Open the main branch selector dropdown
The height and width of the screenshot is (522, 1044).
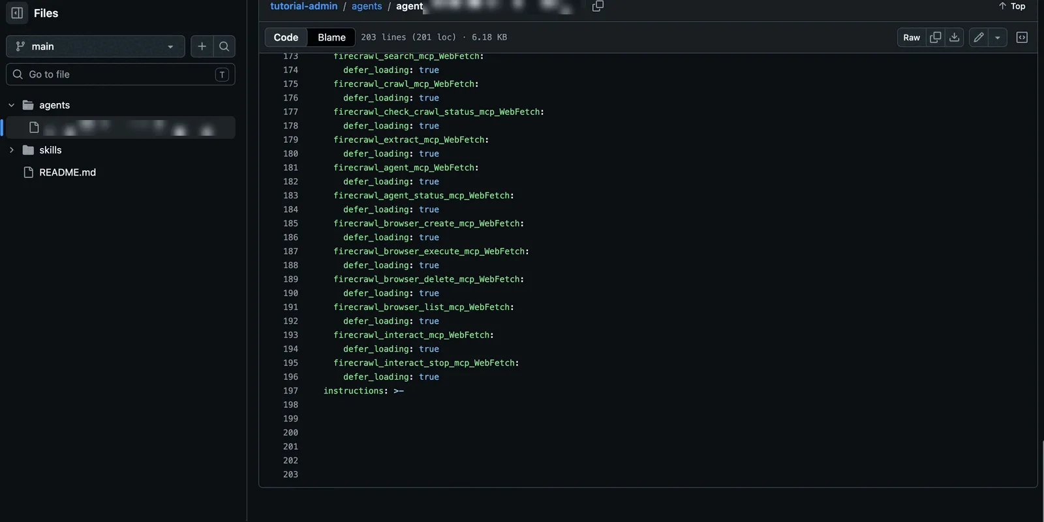pos(95,46)
